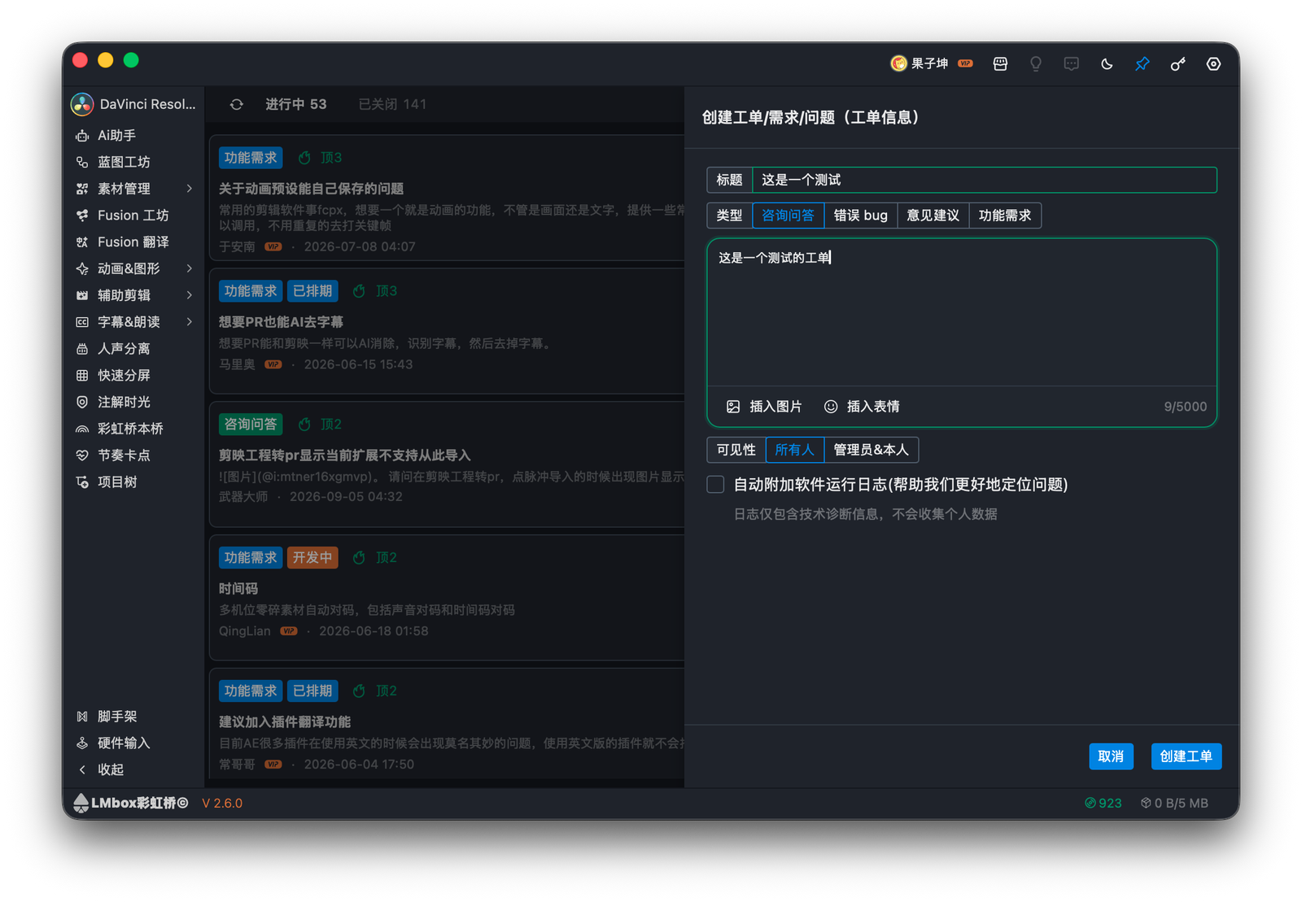Click the 创建工单 button

point(1186,756)
